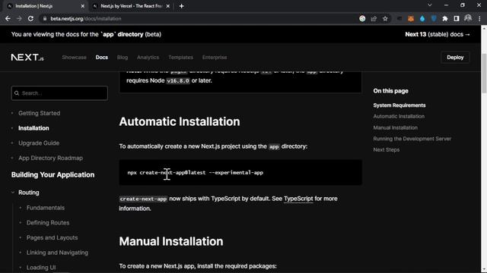The height and width of the screenshot is (273, 487).
Task: Close the Installation | Next.js tab
Action: click(x=83, y=6)
